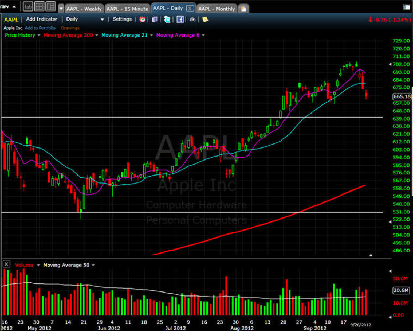Click the 30.0M volume axis label
This screenshot has width=413, height=331.
[401, 278]
